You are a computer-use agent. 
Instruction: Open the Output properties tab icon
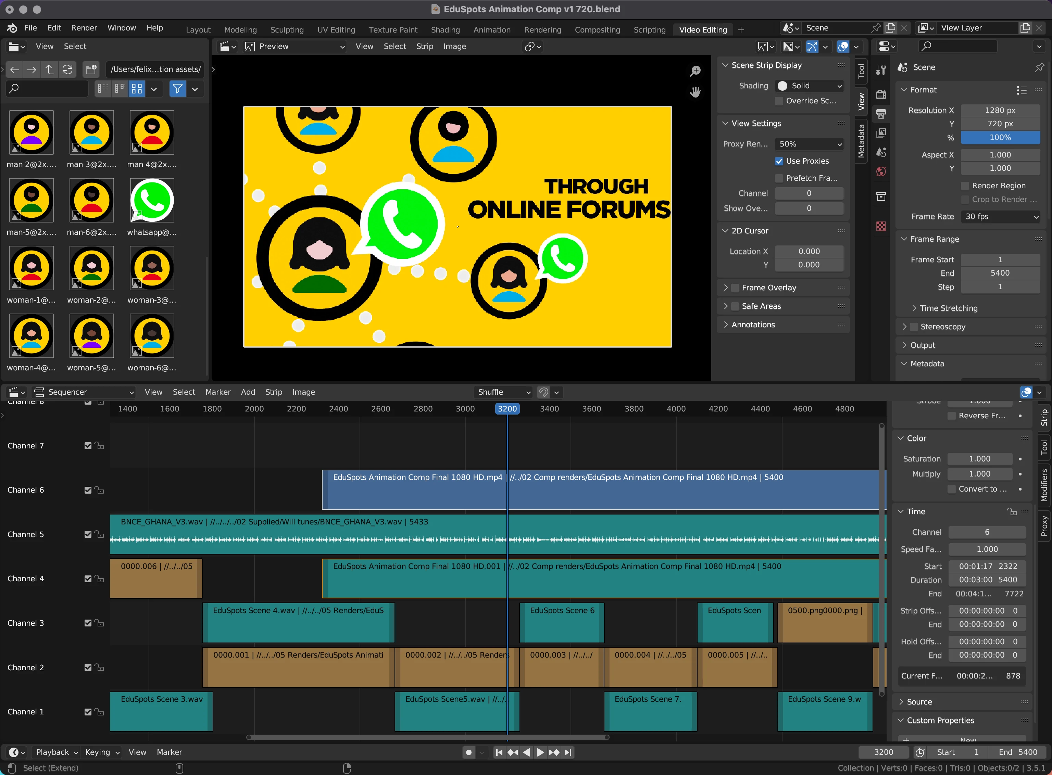click(881, 114)
